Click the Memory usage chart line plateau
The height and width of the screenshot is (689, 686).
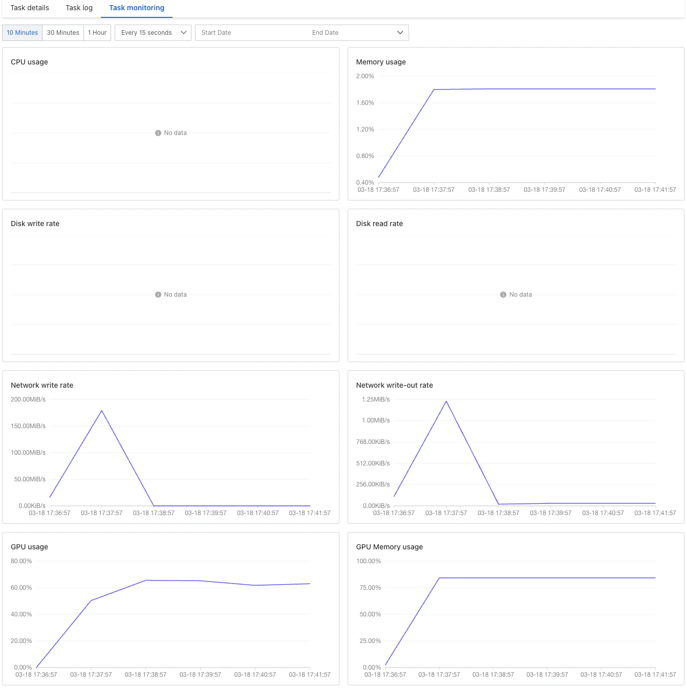point(545,89)
